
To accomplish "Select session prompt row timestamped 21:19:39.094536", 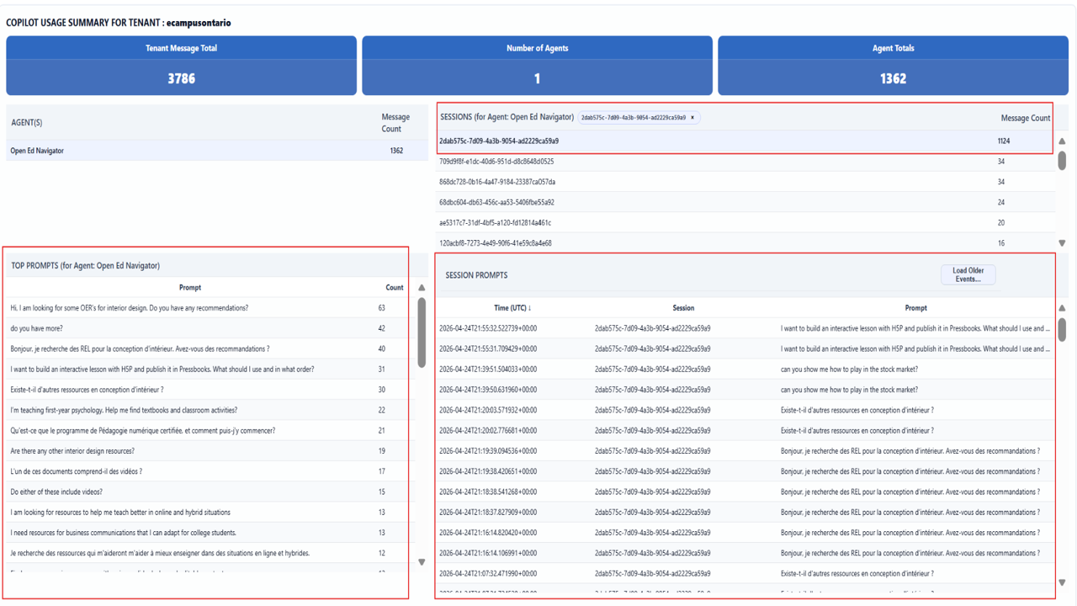I will [x=745, y=451].
